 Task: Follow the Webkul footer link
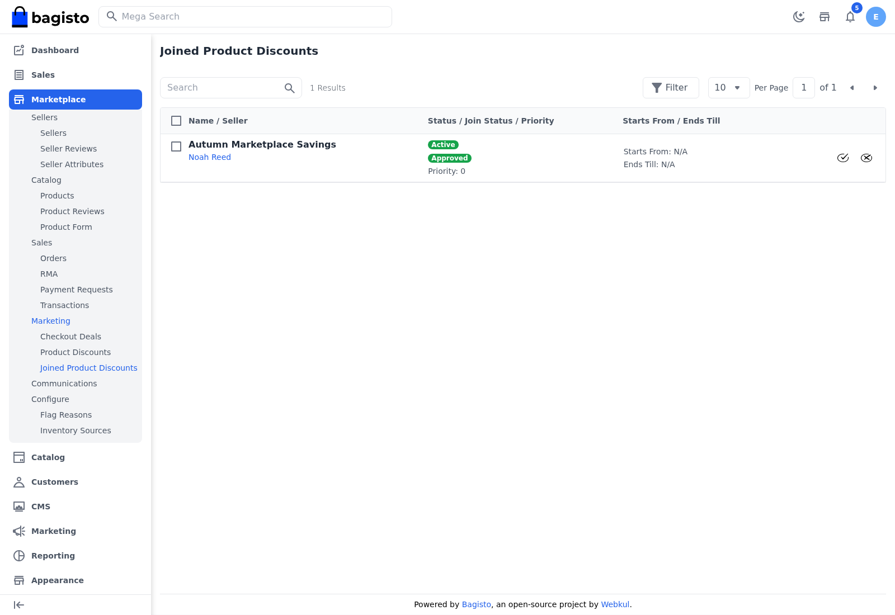tap(615, 604)
